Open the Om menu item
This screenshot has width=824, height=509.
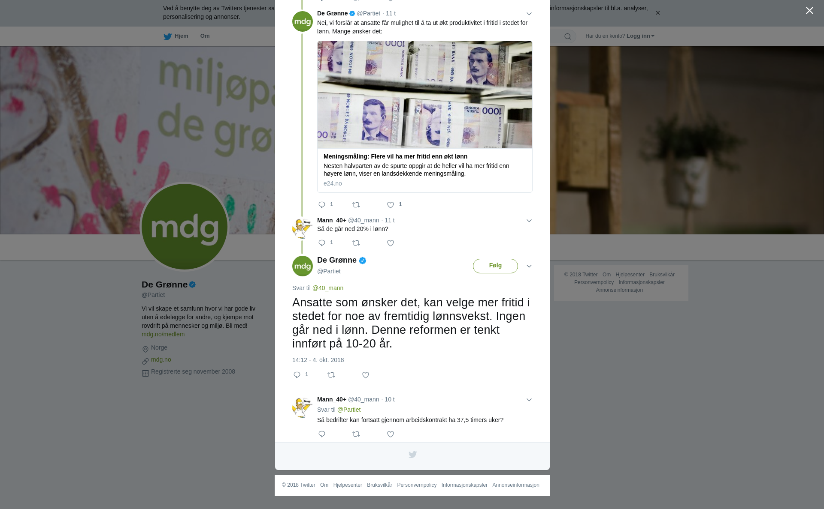tap(205, 36)
